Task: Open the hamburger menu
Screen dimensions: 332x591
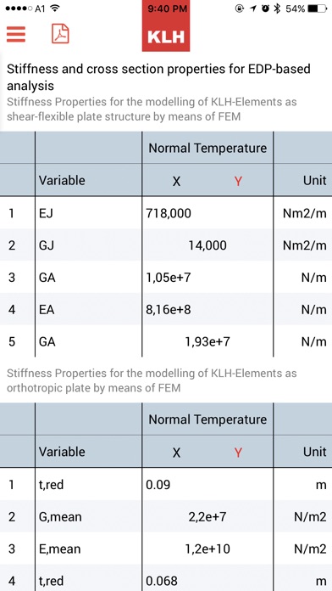Action: click(x=16, y=34)
